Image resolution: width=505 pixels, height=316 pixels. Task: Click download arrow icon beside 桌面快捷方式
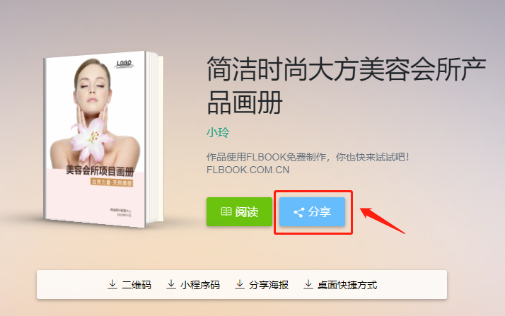click(308, 284)
